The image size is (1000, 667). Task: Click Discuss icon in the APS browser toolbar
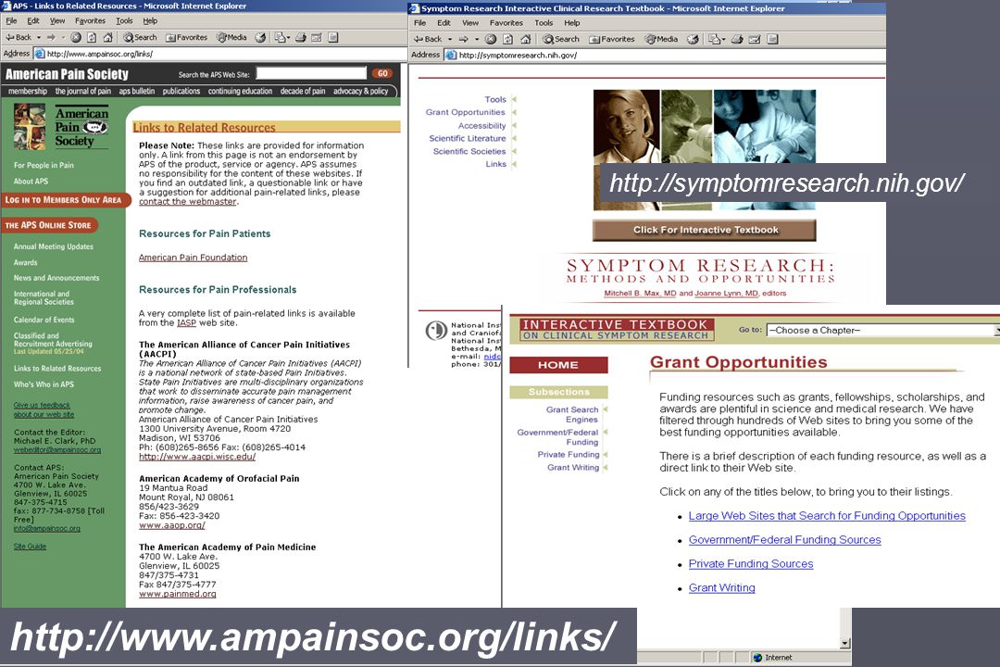pos(333,38)
